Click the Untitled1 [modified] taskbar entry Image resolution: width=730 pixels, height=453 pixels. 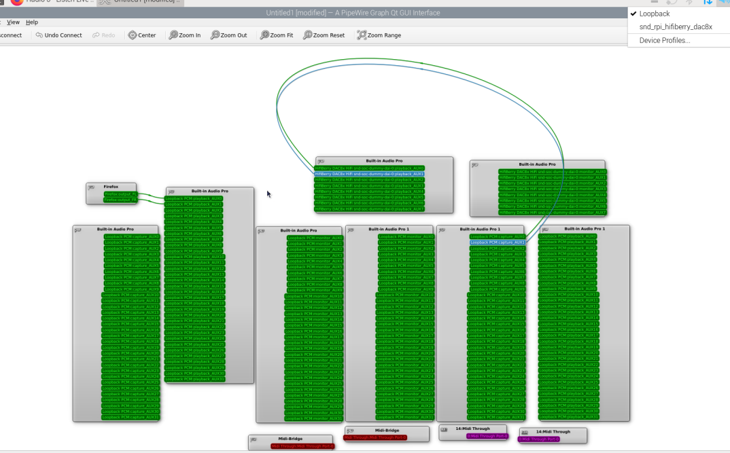(x=141, y=1)
